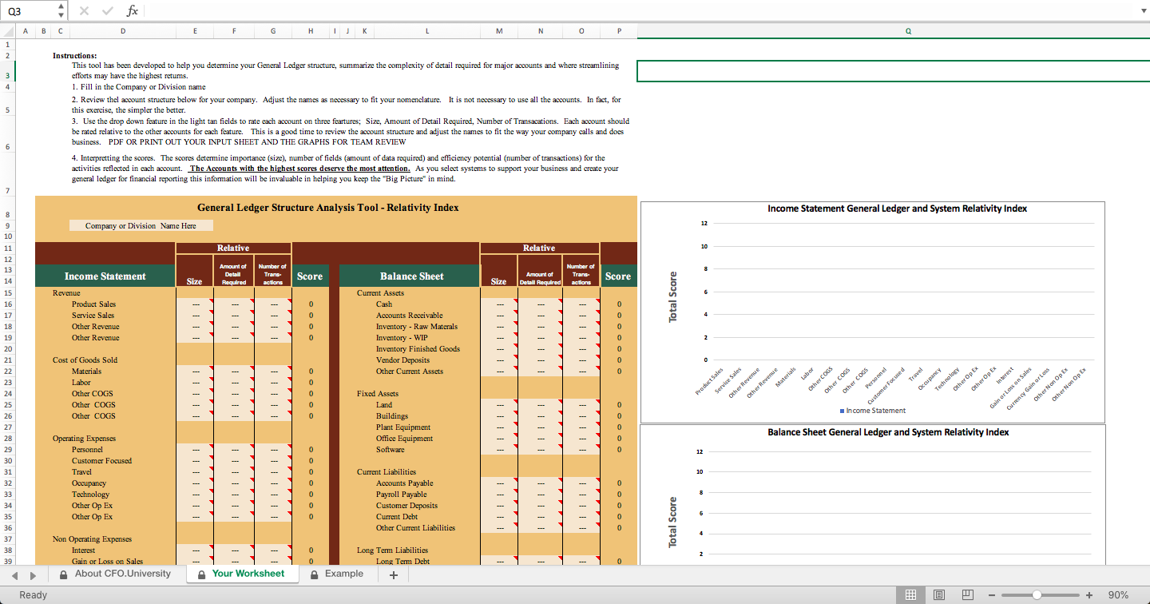This screenshot has height=604, width=1150.
Task: Open Size dropdown for Personnel row
Action: pos(194,450)
